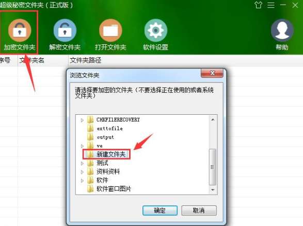Viewport: 303px width, 226px height.
Task: Click the 帮助 user avatar icon
Action: click(282, 30)
